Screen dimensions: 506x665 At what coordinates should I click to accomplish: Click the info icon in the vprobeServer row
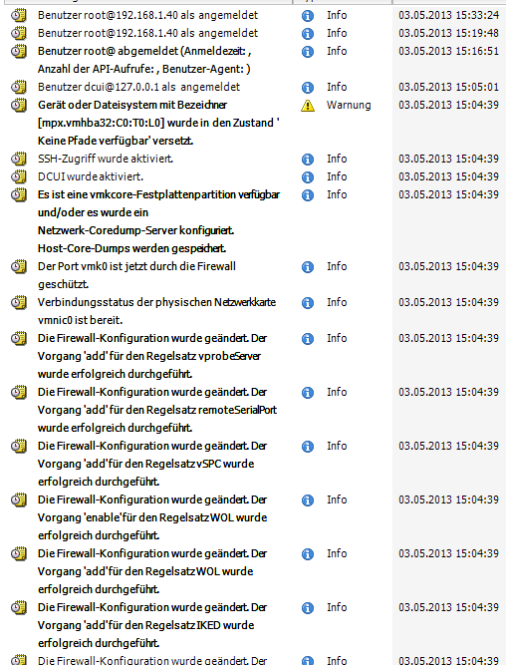(x=308, y=338)
